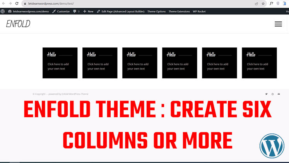Screen dimensions: 289x163
Task: Open the WordPress logo admin menu
Action: [x=3, y=11]
